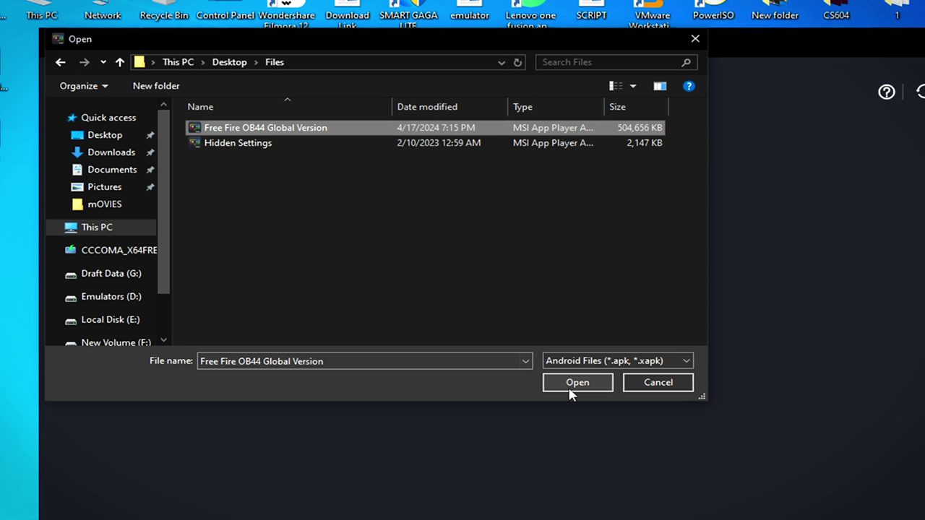The image size is (925, 520).
Task: Select Hidden Settings file
Action: 425,143
